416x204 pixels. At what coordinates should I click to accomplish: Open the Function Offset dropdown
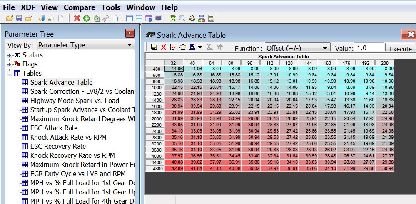pos(297,48)
